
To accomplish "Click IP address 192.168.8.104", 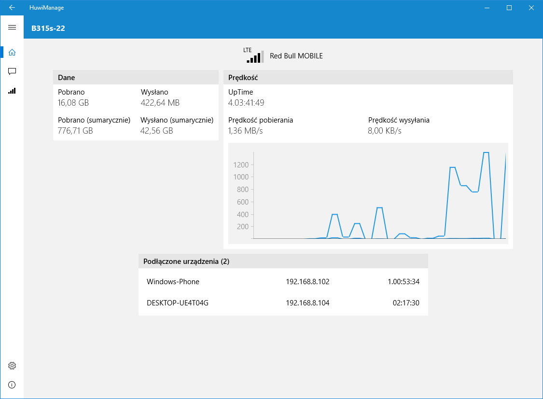I will pos(307,303).
